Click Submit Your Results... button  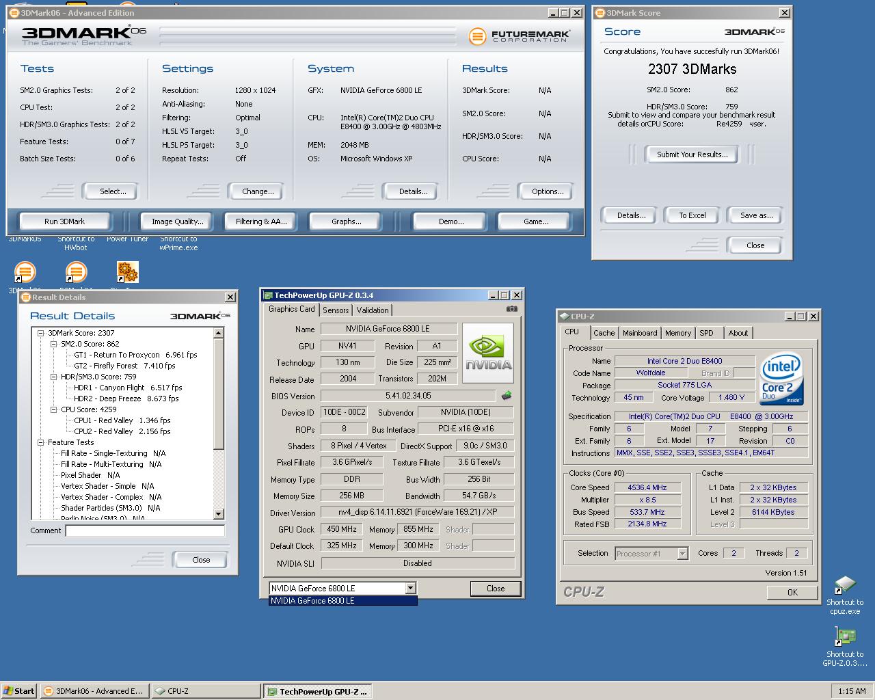pyautogui.click(x=692, y=154)
